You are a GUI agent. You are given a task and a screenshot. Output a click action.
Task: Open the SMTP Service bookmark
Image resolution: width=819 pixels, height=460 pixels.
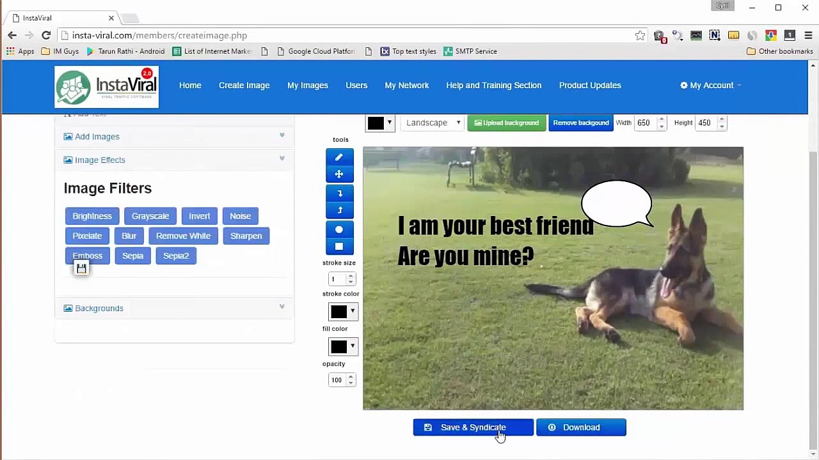coord(470,51)
